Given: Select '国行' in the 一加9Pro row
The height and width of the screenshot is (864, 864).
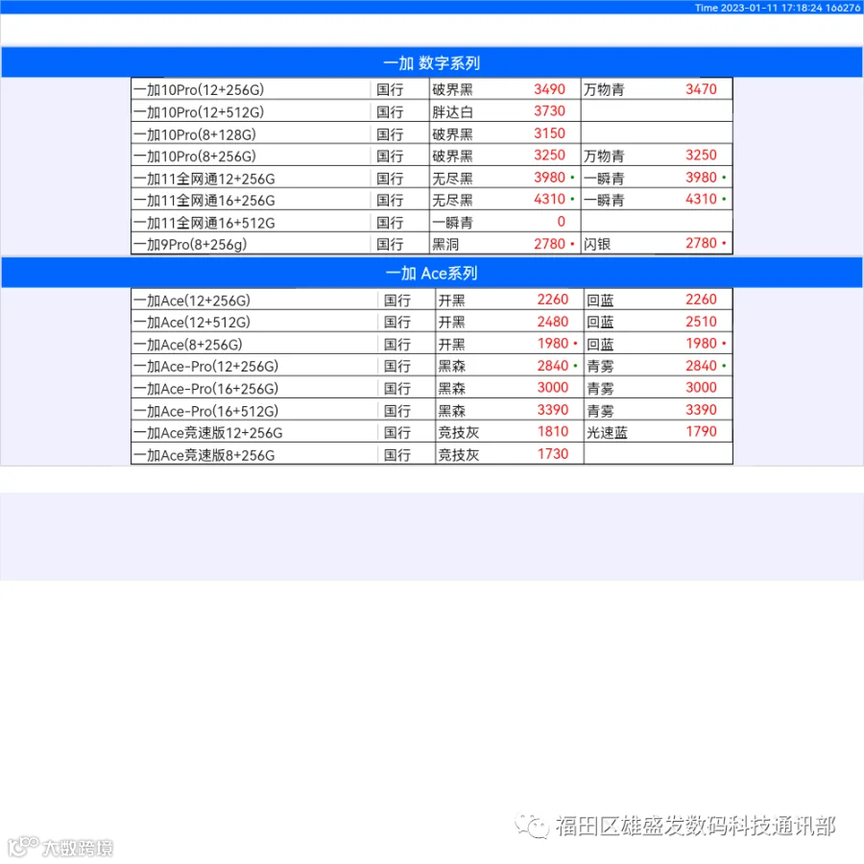Looking at the screenshot, I should coord(390,244).
